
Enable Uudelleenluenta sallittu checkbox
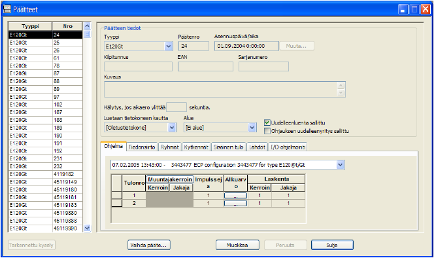coord(267,122)
